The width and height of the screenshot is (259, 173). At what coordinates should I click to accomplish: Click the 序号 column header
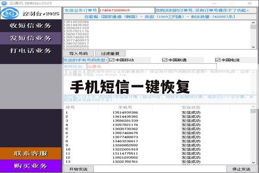coord(81,107)
